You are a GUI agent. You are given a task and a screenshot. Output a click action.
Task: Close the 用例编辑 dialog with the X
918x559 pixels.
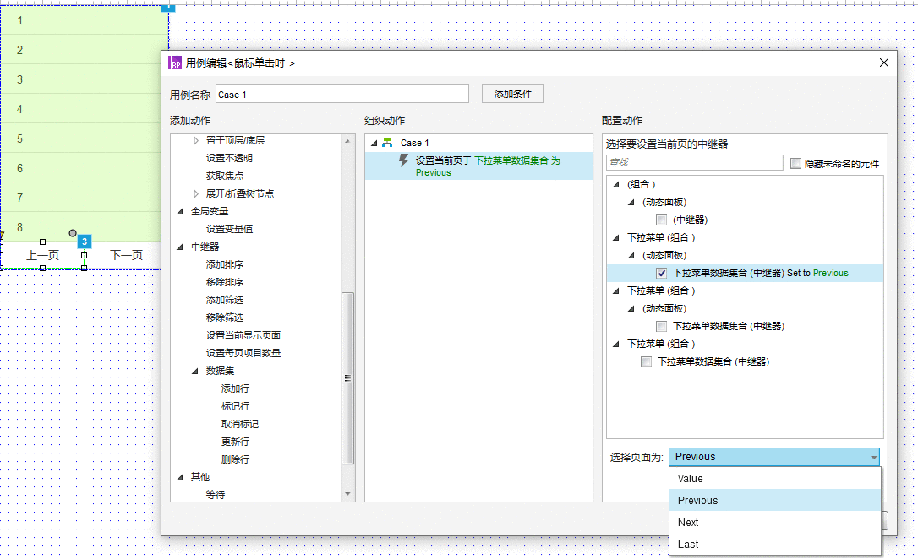[x=884, y=62]
